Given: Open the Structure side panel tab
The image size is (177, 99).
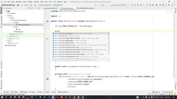Looking at the screenshot, I should 1,65.
